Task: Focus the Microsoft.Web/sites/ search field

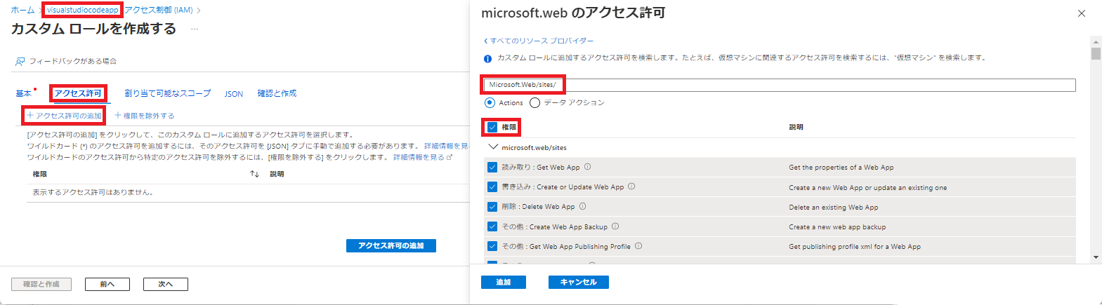Action: 779,85
